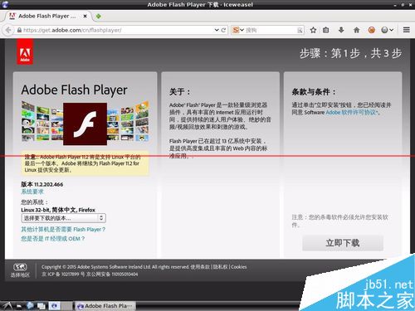This screenshot has width=415, height=311.
Task: Click the Flash Player logo image
Action: (x=85, y=124)
